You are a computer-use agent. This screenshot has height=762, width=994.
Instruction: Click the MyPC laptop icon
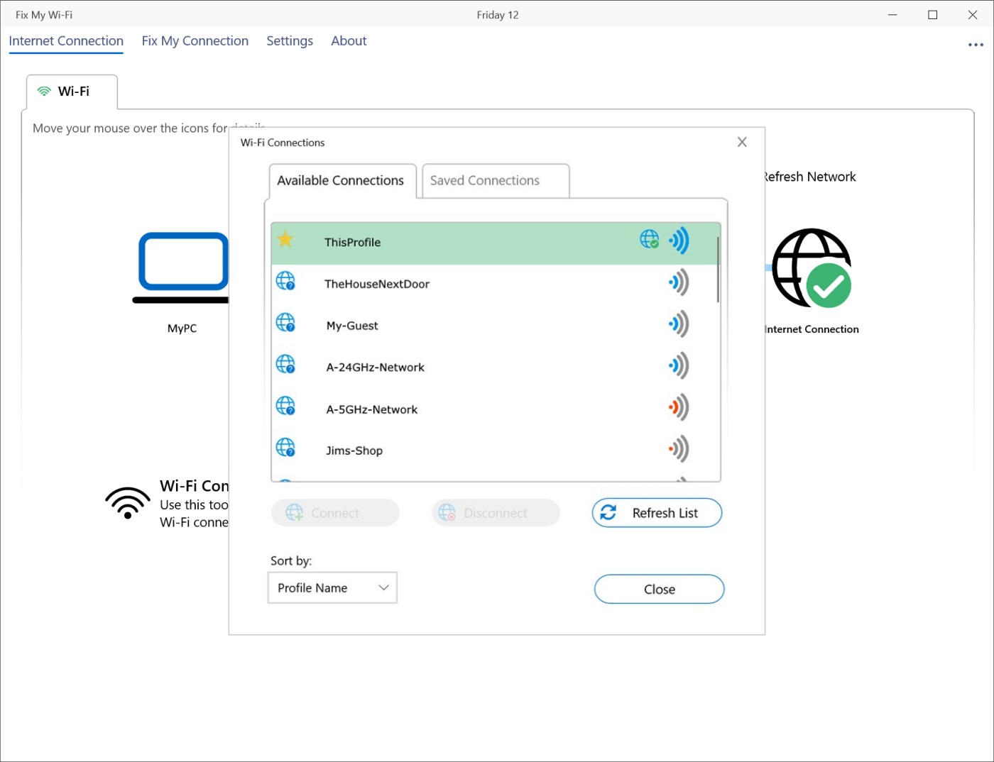(x=182, y=267)
